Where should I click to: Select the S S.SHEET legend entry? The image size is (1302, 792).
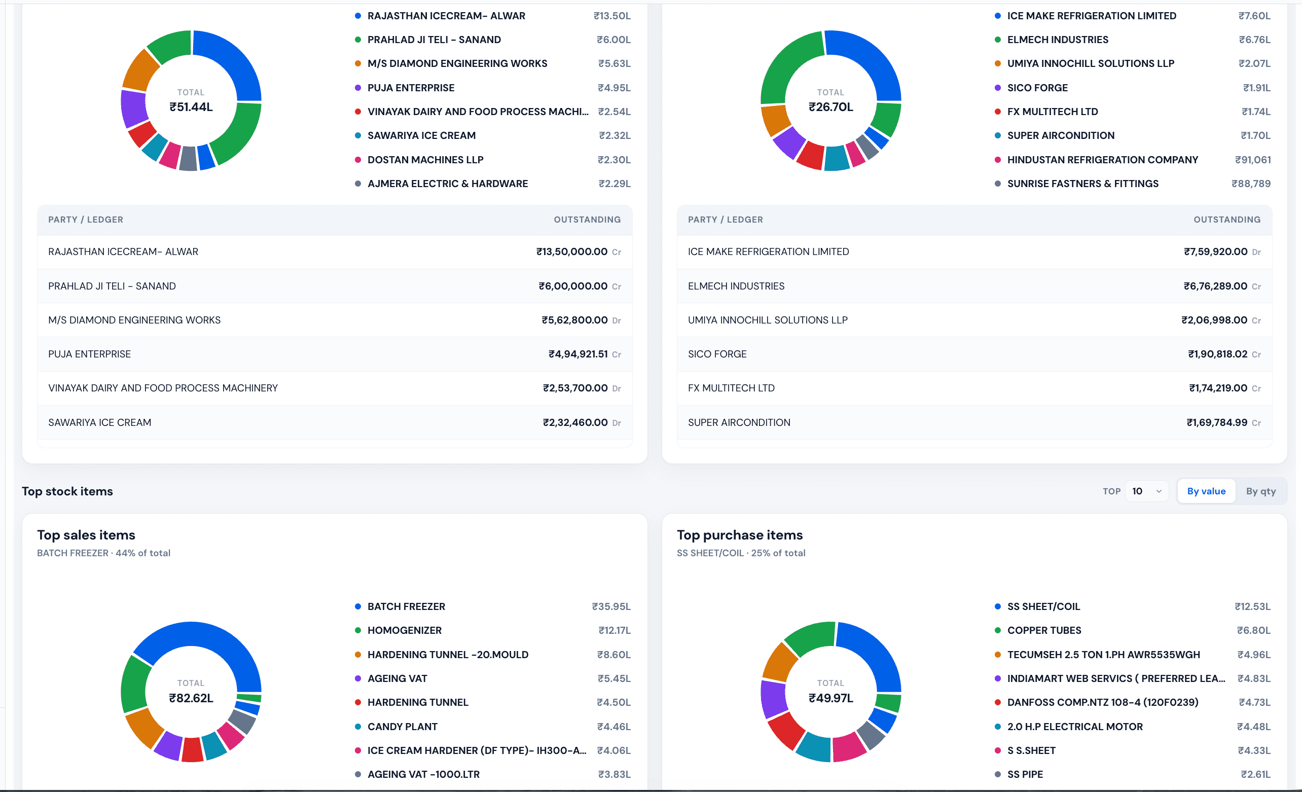tap(1132, 750)
